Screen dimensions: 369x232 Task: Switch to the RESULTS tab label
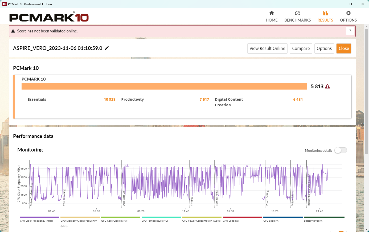(325, 20)
